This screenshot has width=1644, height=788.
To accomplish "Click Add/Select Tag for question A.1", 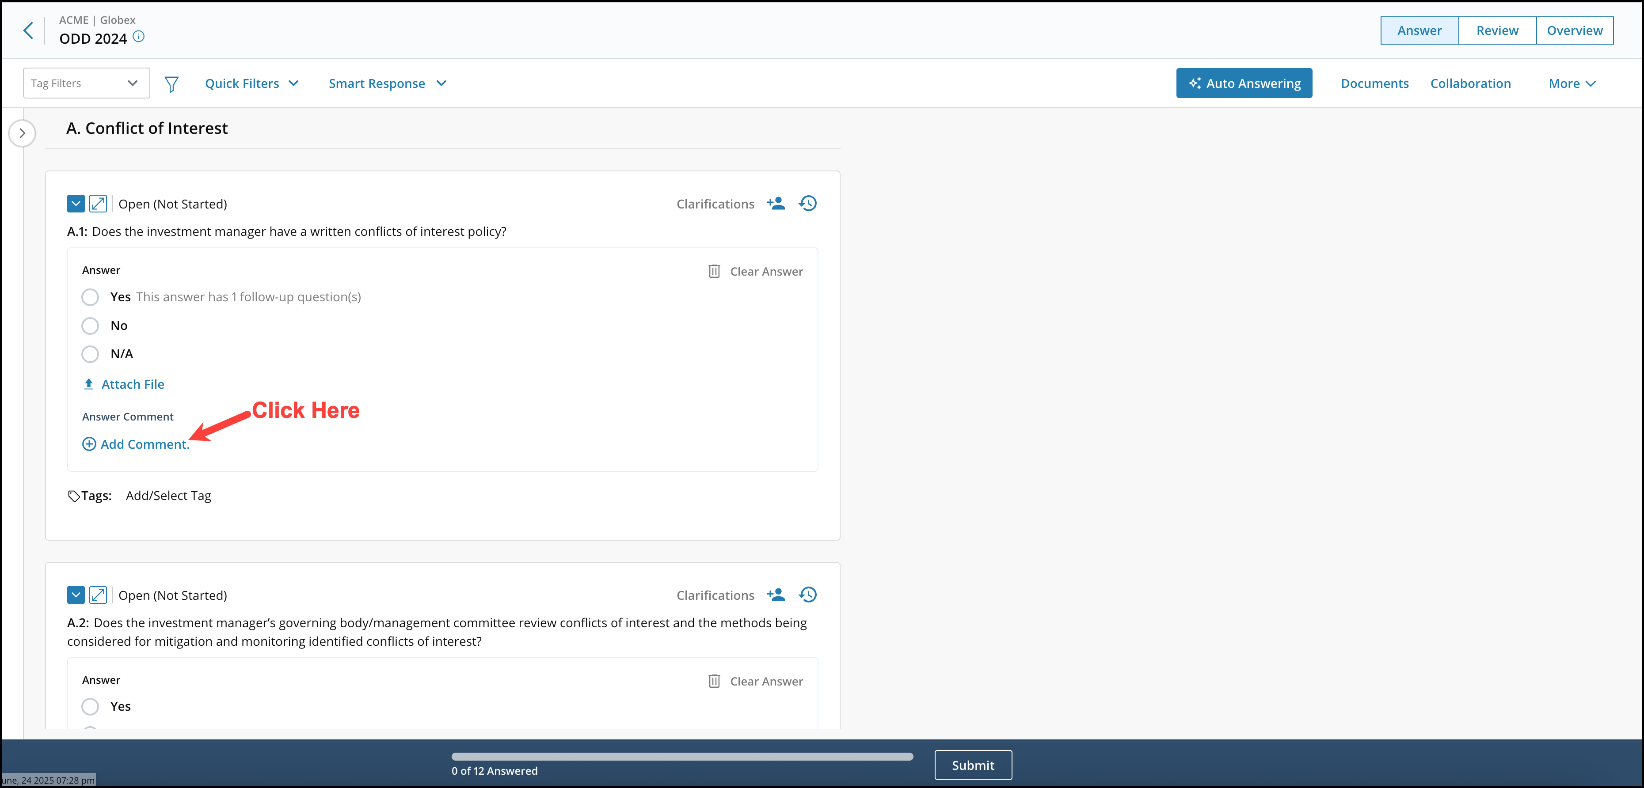I will (168, 496).
